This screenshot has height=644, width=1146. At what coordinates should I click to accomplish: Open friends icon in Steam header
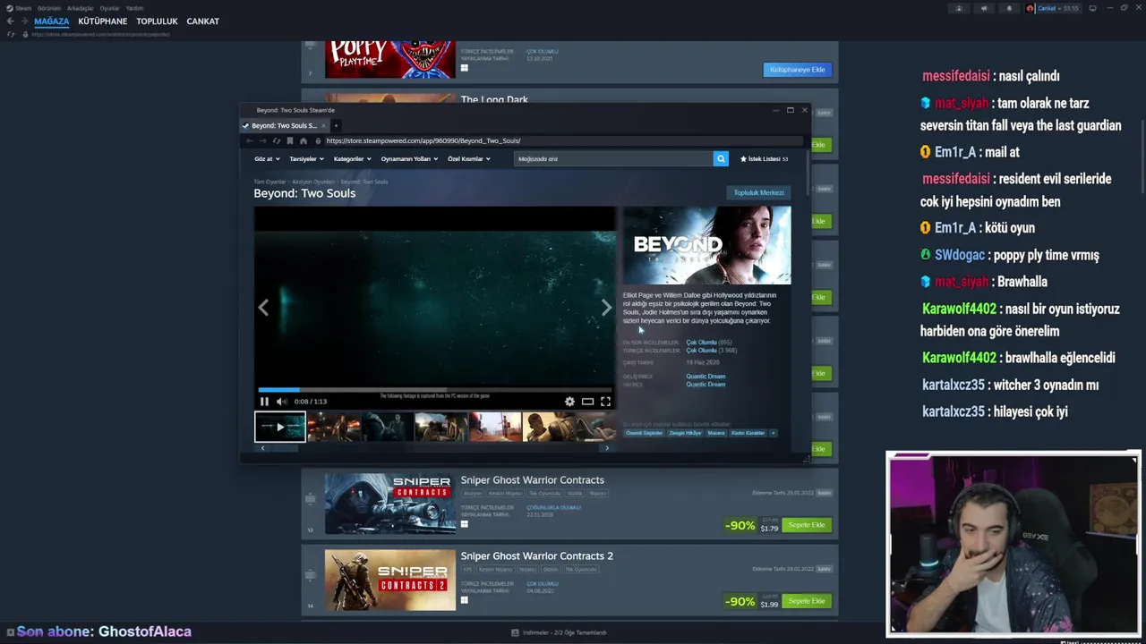(959, 8)
